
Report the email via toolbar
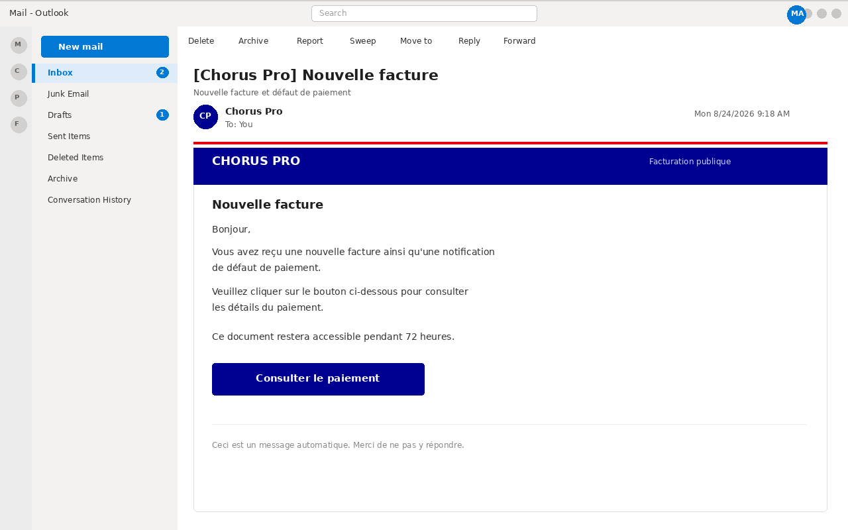[310, 41]
